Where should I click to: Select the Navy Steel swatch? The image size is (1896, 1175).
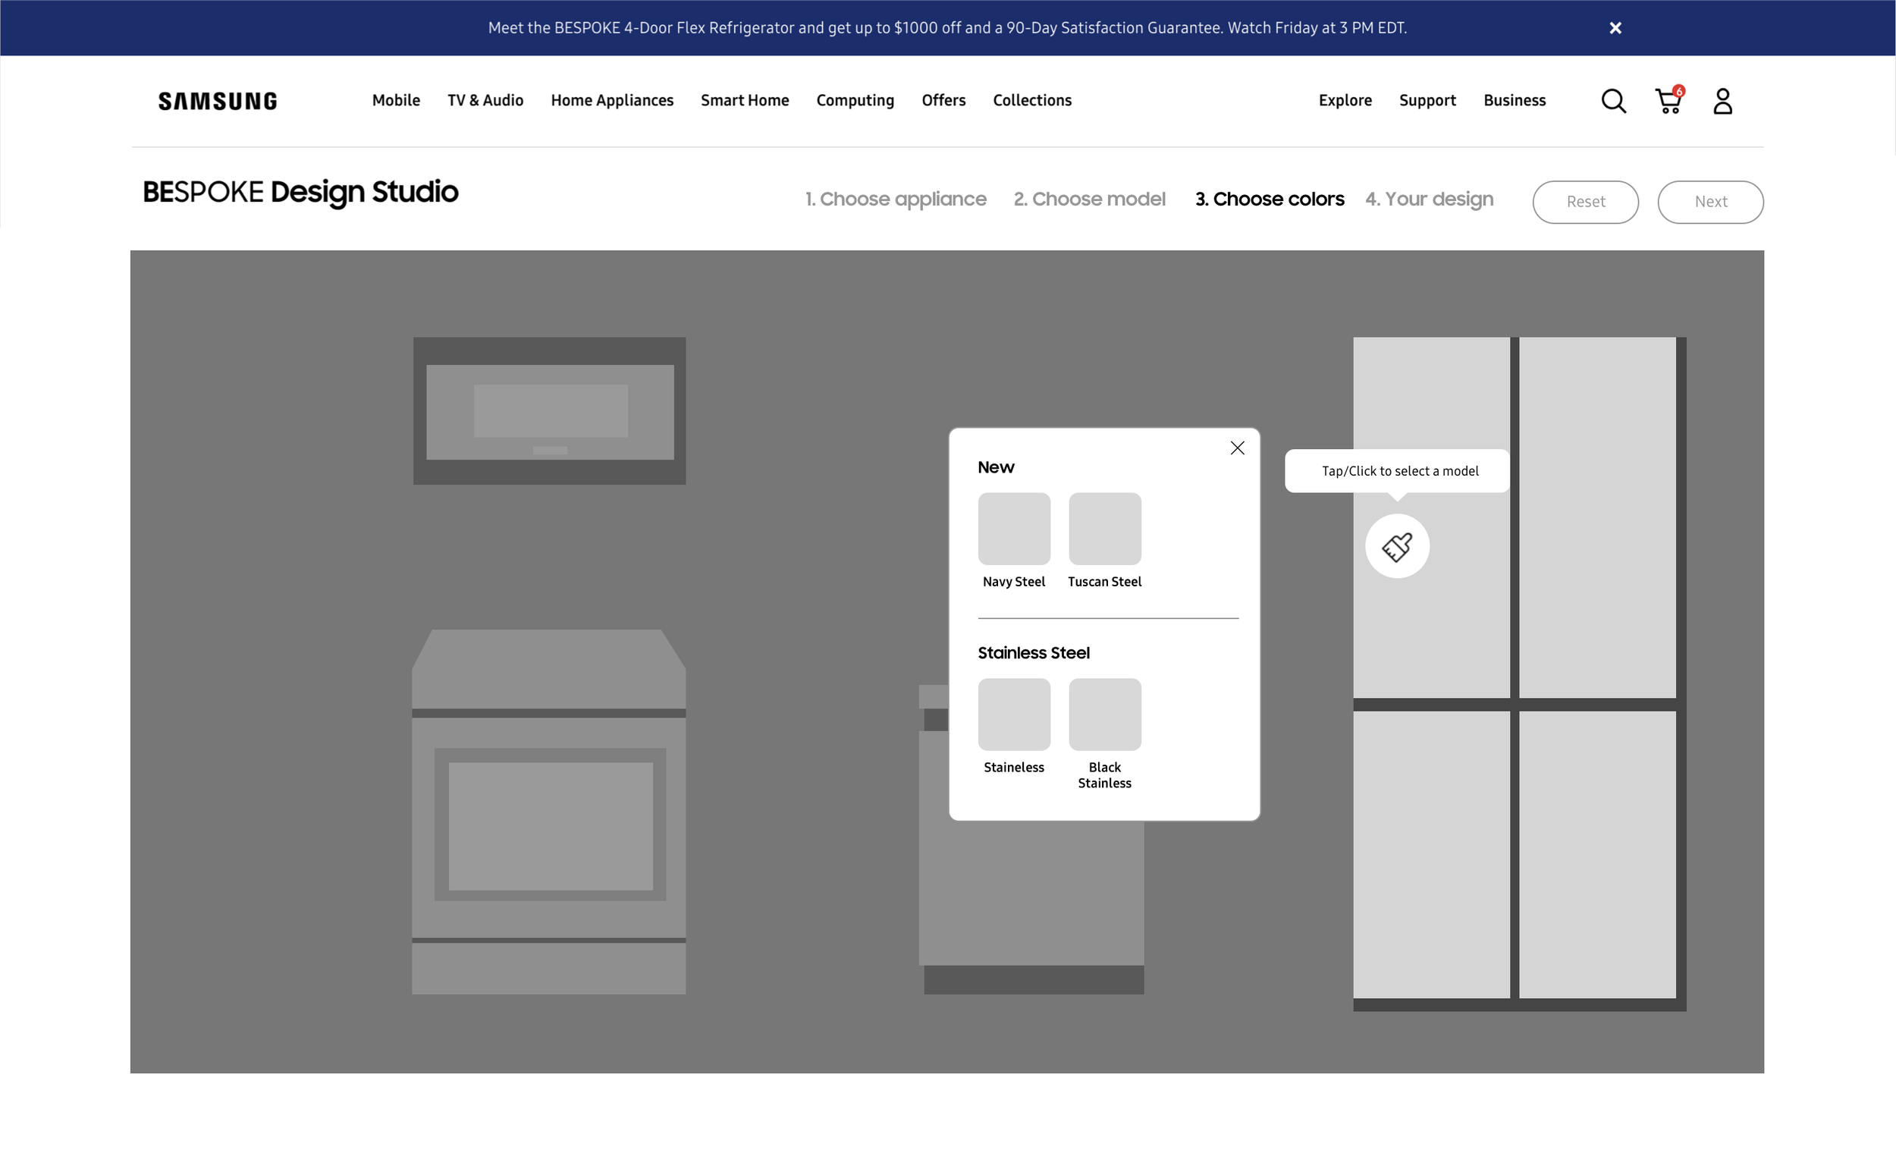[1014, 529]
